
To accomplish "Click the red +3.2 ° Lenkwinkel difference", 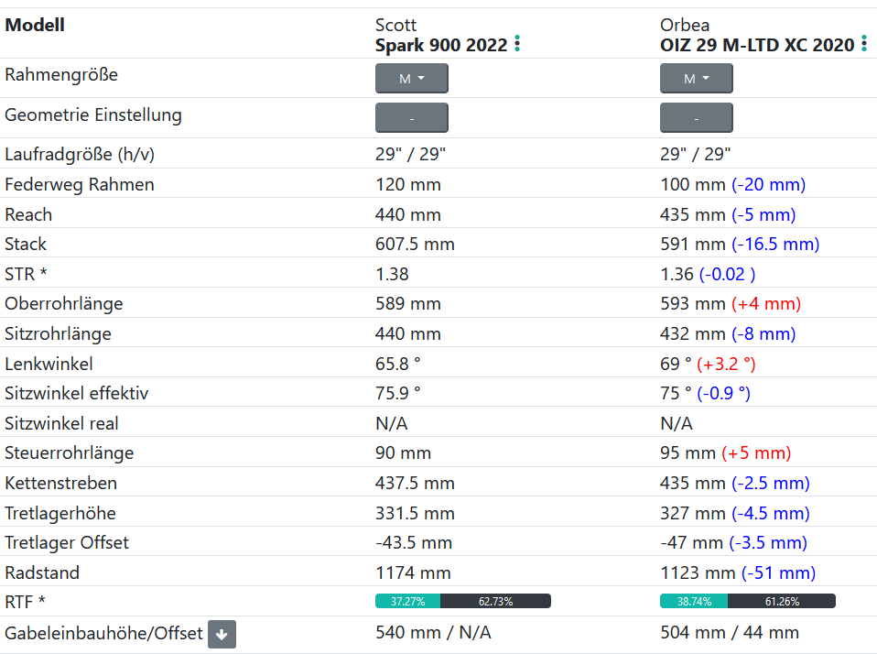I will [726, 364].
